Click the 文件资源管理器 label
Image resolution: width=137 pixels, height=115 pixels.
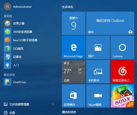[x=19, y=104]
